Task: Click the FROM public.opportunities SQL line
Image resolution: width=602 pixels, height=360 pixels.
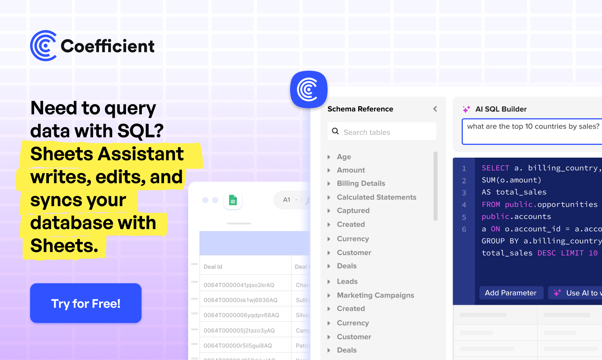Action: click(x=540, y=204)
